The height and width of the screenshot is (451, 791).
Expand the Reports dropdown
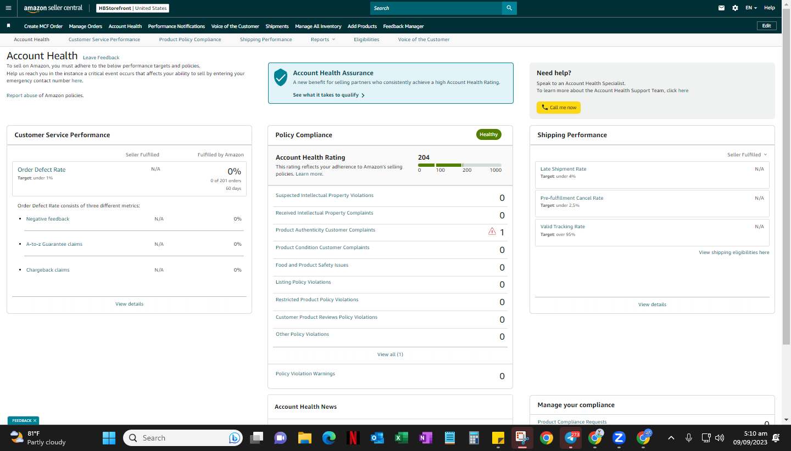[322, 40]
